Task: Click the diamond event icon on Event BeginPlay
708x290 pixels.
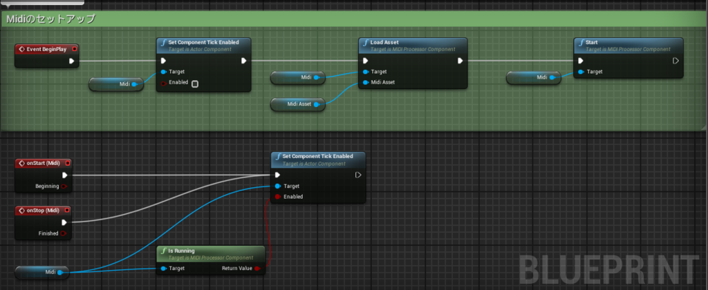Action: coord(21,49)
